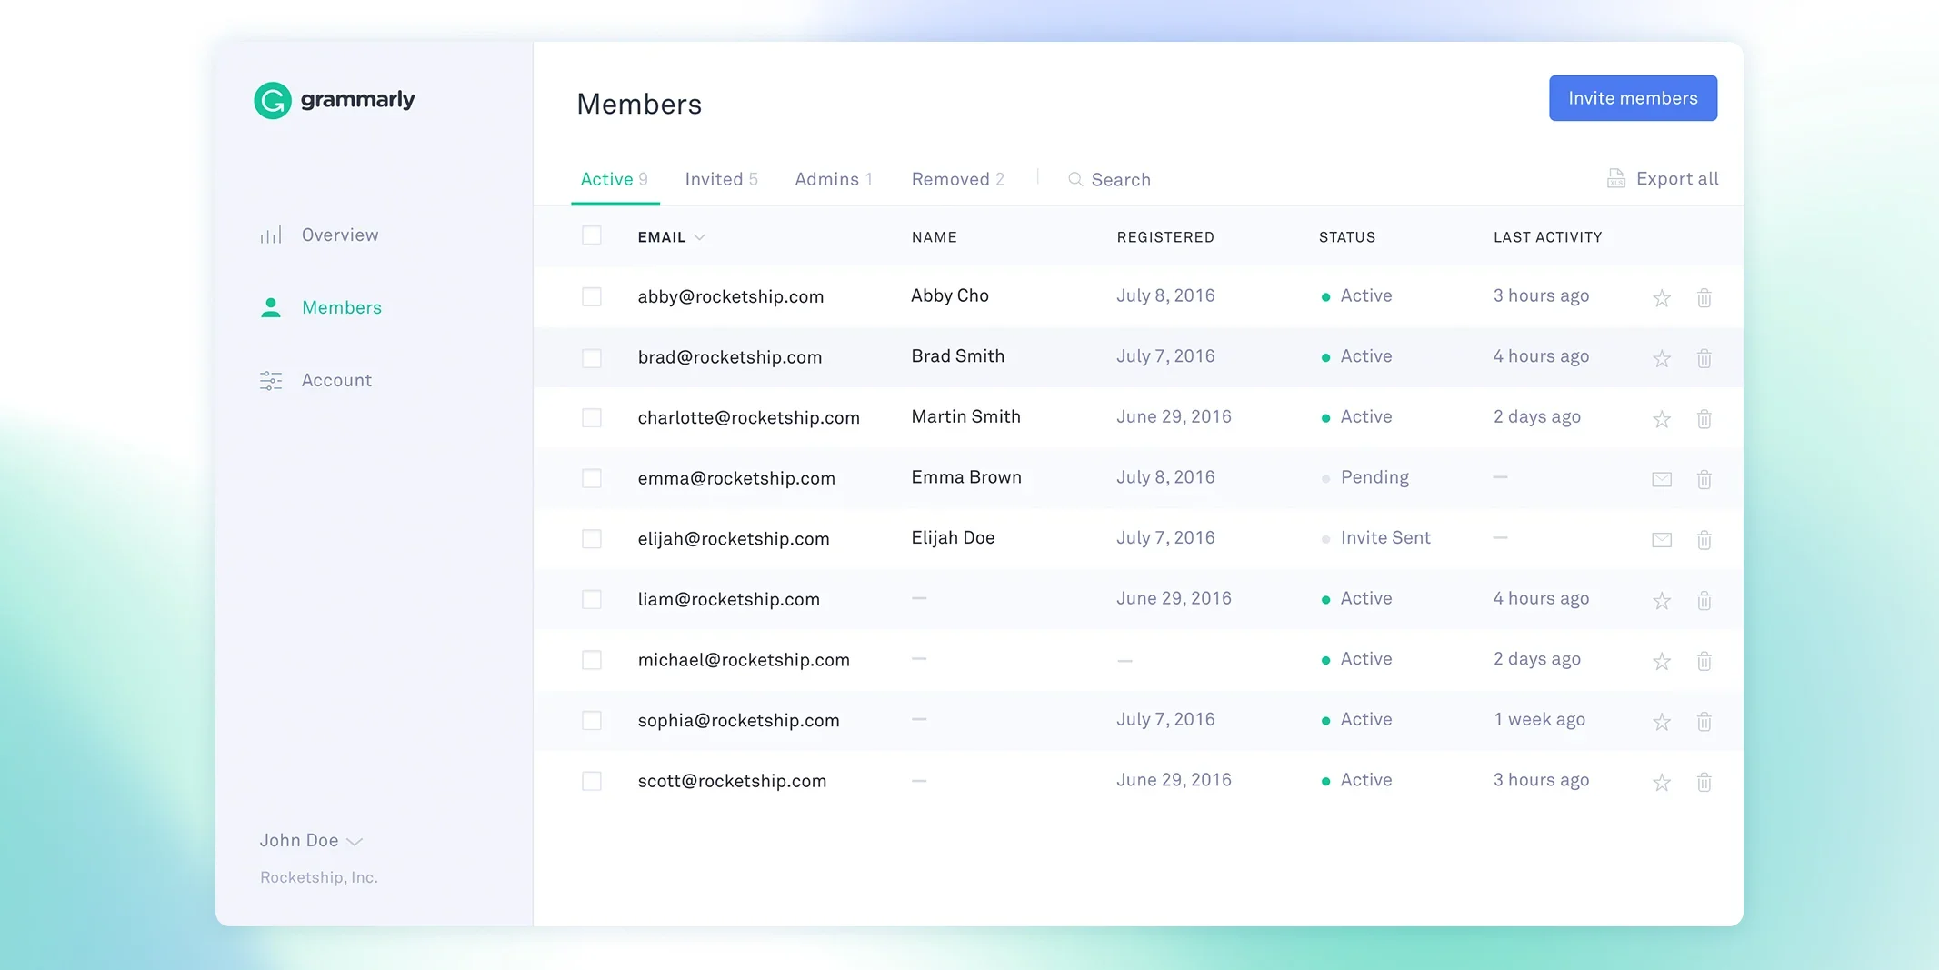Click the Export all link
This screenshot has width=1939, height=970.
pyautogui.click(x=1663, y=178)
